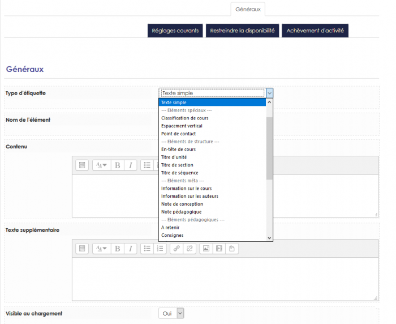The height and width of the screenshot is (324, 396).
Task: Click unlink icon in Texte supplémentaire toolbar
Action: [190, 249]
